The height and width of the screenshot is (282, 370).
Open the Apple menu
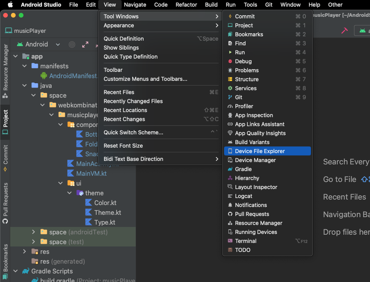pyautogui.click(x=10, y=5)
